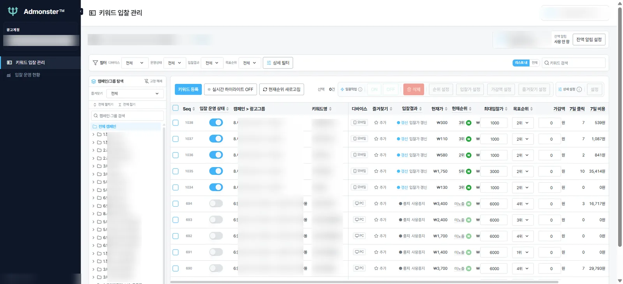Click 현재순위 새로고침 button
This screenshot has width=623, height=284.
click(x=282, y=89)
